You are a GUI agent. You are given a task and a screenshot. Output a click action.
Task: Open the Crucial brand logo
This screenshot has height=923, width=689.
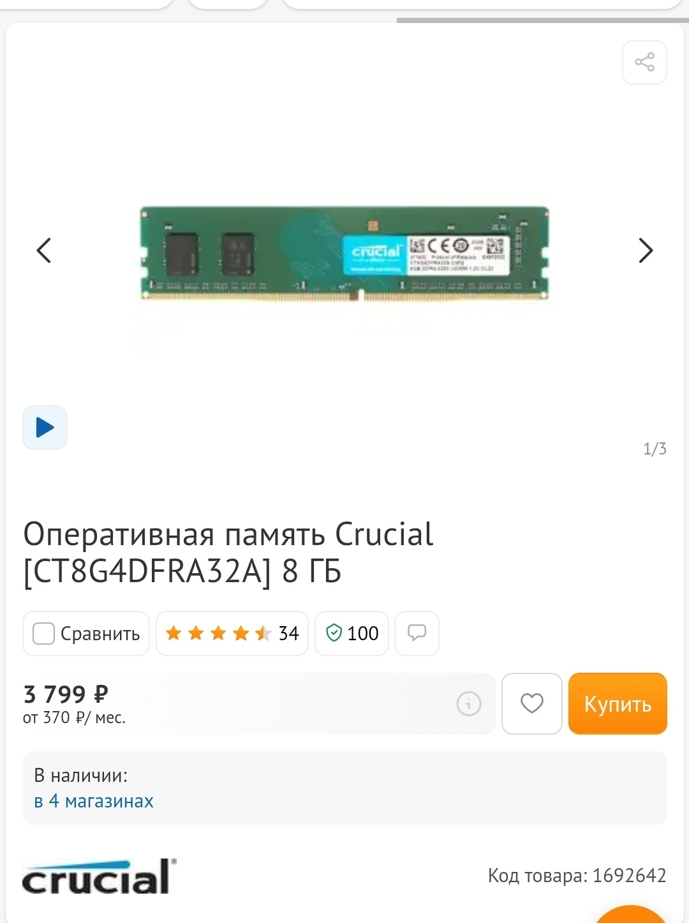click(x=100, y=876)
